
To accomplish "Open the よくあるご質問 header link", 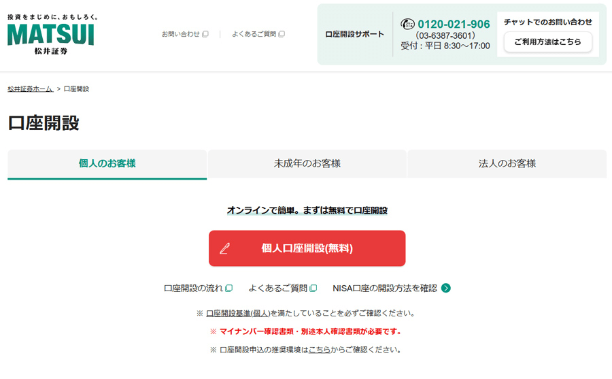I will click(x=258, y=34).
